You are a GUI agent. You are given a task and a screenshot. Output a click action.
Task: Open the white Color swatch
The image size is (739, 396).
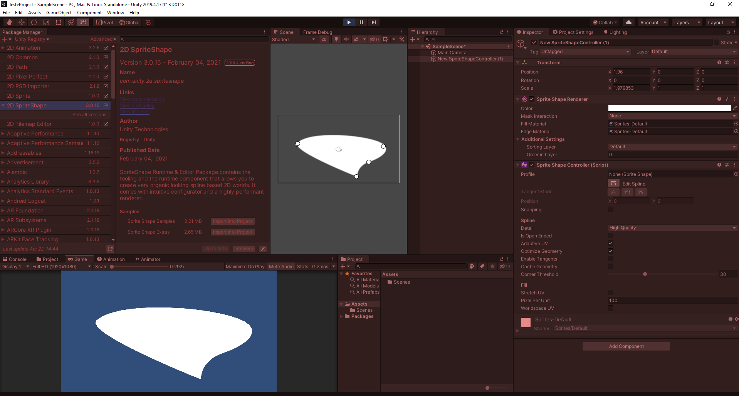point(669,108)
